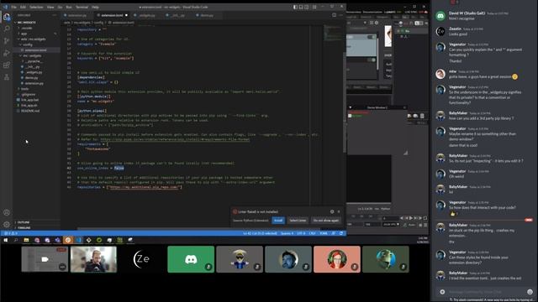This screenshot has width=538, height=302.
Task: Collapse the config folder
Action: click(28, 44)
